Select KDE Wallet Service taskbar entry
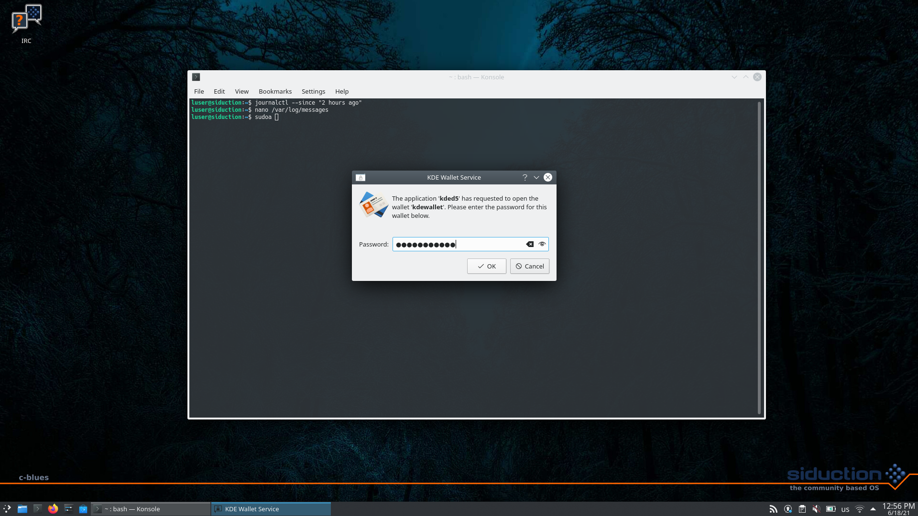The image size is (918, 516). pos(271,509)
